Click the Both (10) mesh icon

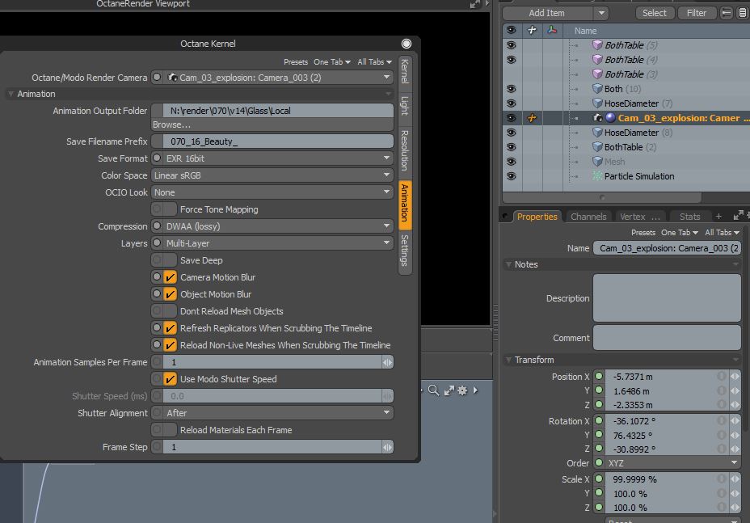597,89
